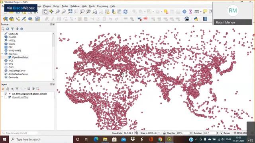Viewport: 255px width, 143px height.
Task: Click the EPSG CRS button in status bar
Action: pyautogui.click(x=240, y=133)
